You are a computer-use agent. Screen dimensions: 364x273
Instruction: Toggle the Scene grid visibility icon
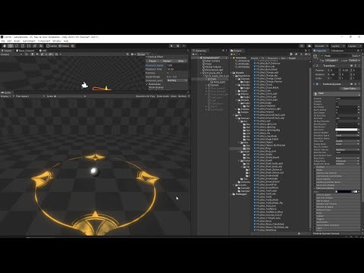(x=57, y=54)
